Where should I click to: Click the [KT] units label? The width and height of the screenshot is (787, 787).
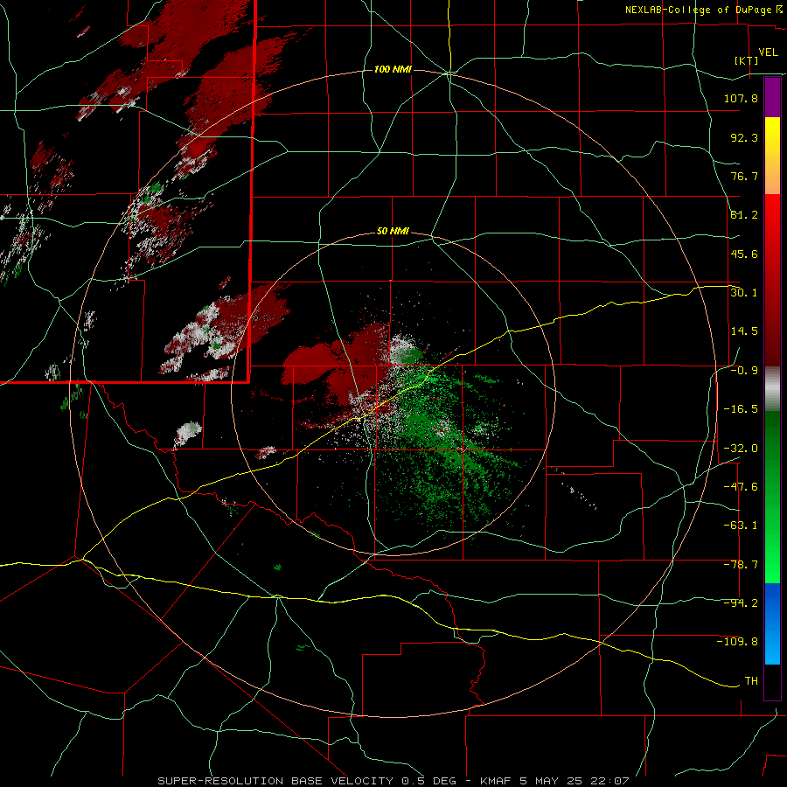coord(746,61)
